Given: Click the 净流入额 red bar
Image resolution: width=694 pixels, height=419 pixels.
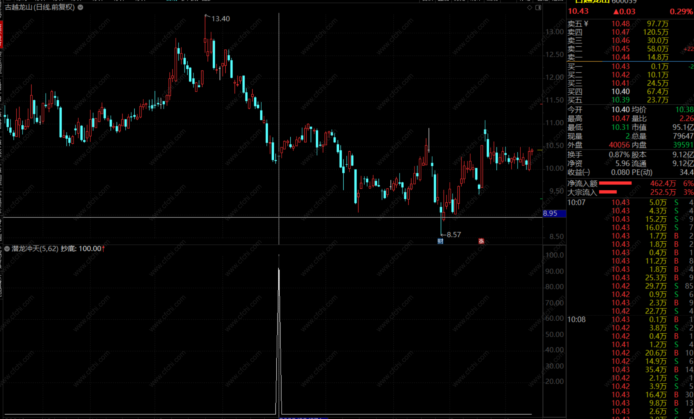Looking at the screenshot, I should [615, 183].
